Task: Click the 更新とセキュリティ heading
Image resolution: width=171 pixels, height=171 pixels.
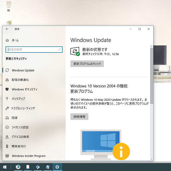Action: click(16, 59)
